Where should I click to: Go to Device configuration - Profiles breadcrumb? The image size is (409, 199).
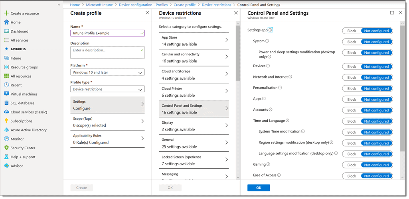tap(143, 5)
